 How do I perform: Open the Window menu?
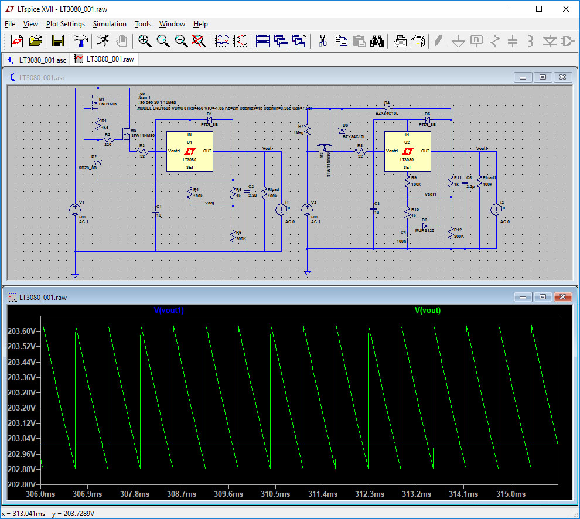point(172,24)
